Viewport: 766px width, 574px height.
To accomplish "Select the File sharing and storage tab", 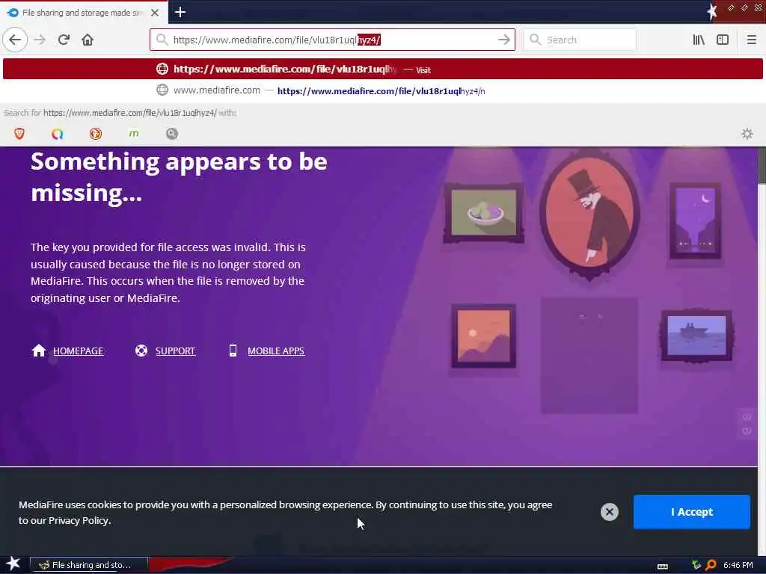I will [84, 12].
